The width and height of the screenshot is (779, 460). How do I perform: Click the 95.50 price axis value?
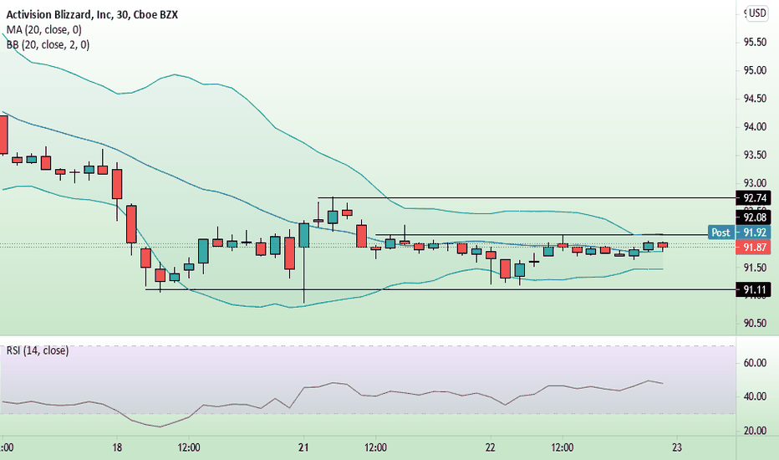click(x=755, y=43)
